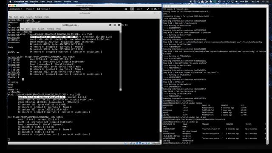This screenshot has height=153, width=272.
Task: Open the Kali power system menu
Action: 156,9
